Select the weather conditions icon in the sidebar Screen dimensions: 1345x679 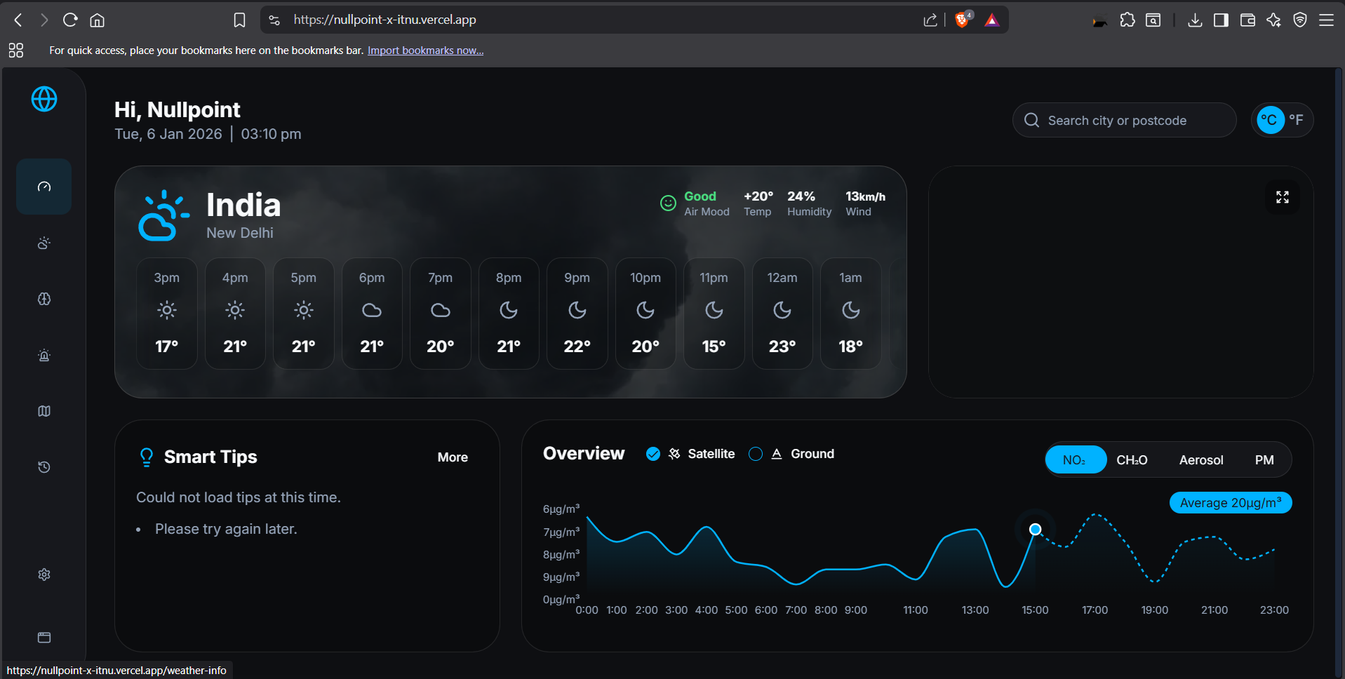point(44,243)
